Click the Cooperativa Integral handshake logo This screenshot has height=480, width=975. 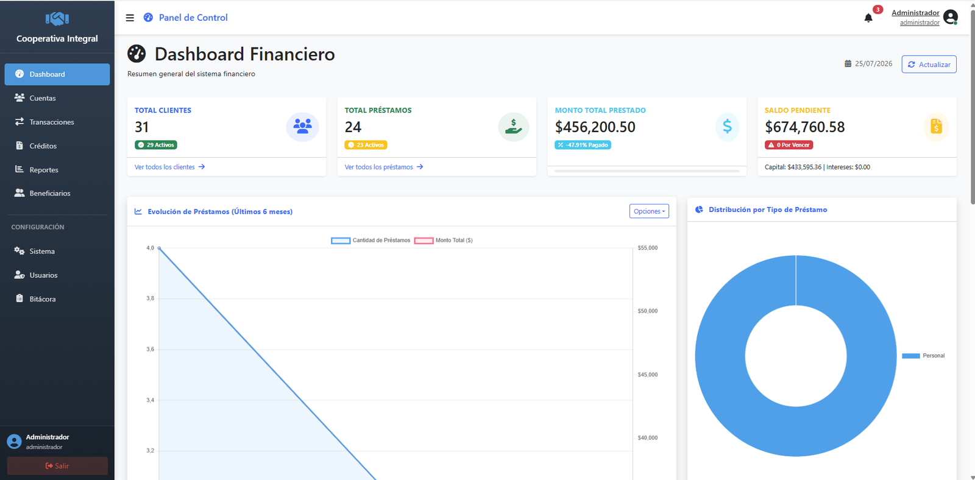57,19
